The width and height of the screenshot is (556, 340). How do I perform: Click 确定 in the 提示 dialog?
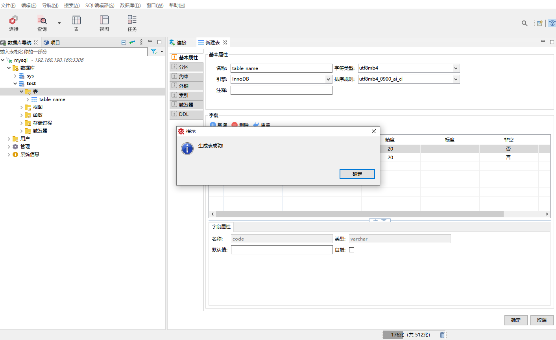click(357, 174)
